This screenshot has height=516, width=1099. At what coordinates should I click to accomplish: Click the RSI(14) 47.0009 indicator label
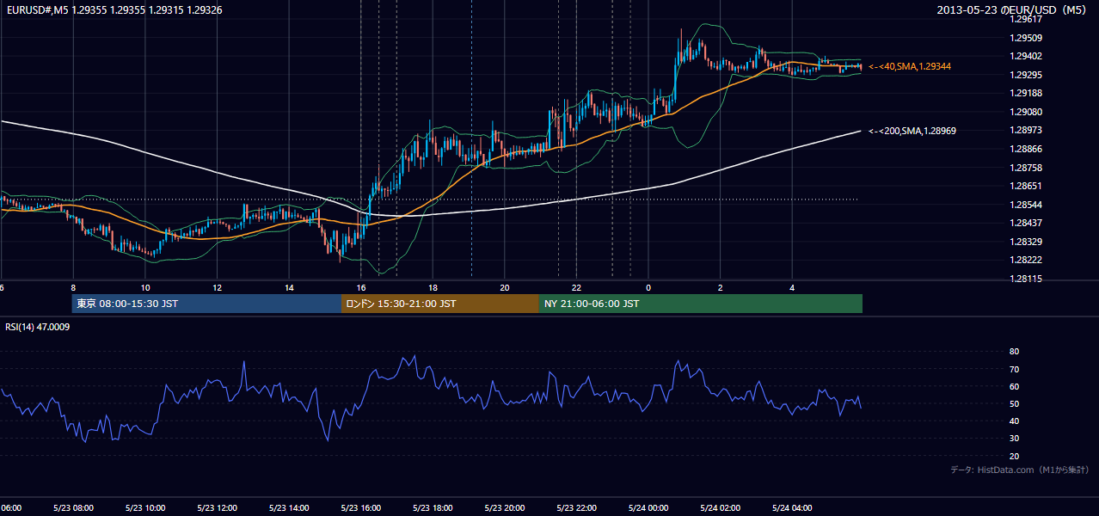[38, 327]
